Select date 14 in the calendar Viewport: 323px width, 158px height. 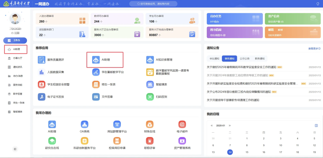tap(230, 152)
